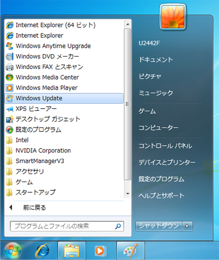The width and height of the screenshot is (219, 260).
Task: Start Internet Explorer (64 ビット)
Action: tap(64, 25)
